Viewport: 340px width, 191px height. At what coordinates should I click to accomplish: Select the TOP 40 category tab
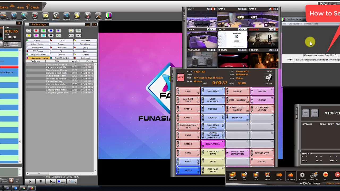[62, 41]
